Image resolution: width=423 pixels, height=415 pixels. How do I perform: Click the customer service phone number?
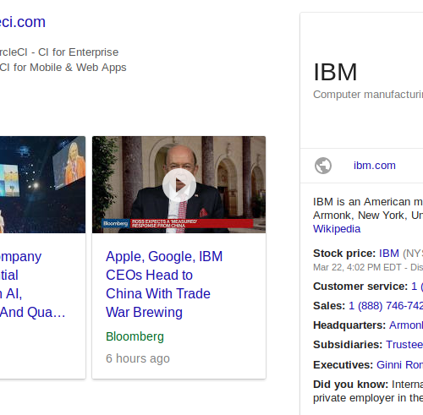pos(417,287)
